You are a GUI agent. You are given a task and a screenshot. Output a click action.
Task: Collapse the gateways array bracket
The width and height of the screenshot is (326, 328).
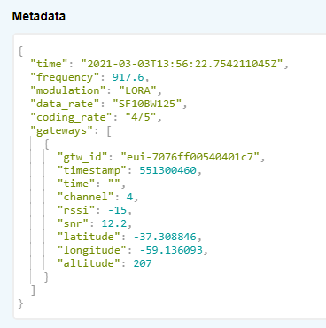109,130
